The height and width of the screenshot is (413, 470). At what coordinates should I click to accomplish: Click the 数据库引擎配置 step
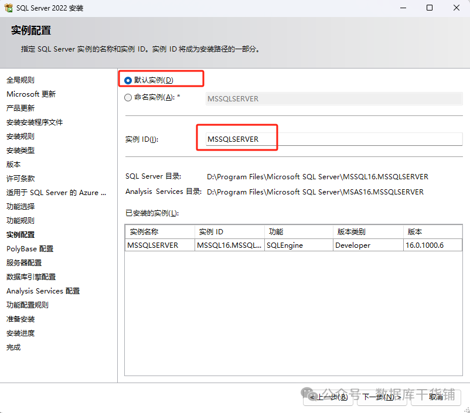point(31,277)
